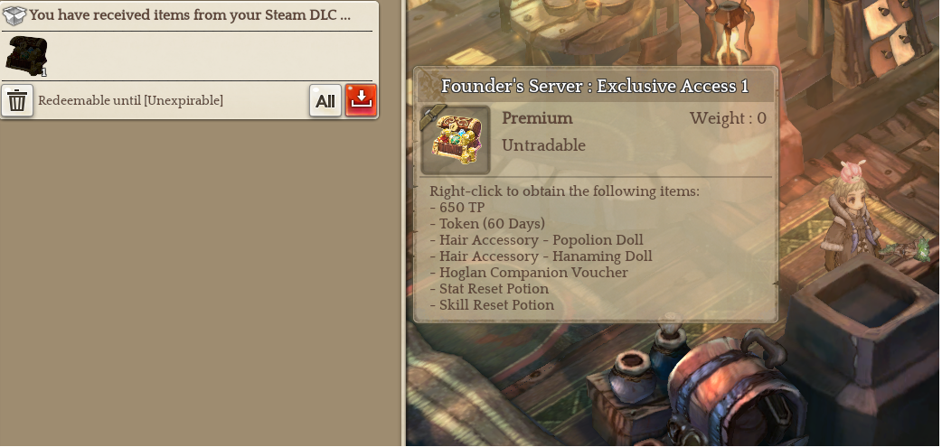Click the 'Premium' label in item tooltip
This screenshot has height=447, width=942.
[x=537, y=118]
